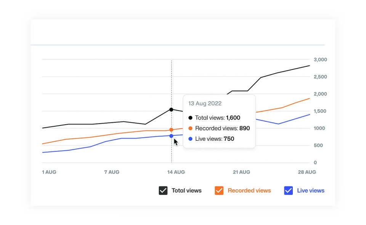
Task: Select the black Total views data point
Action: (171, 110)
